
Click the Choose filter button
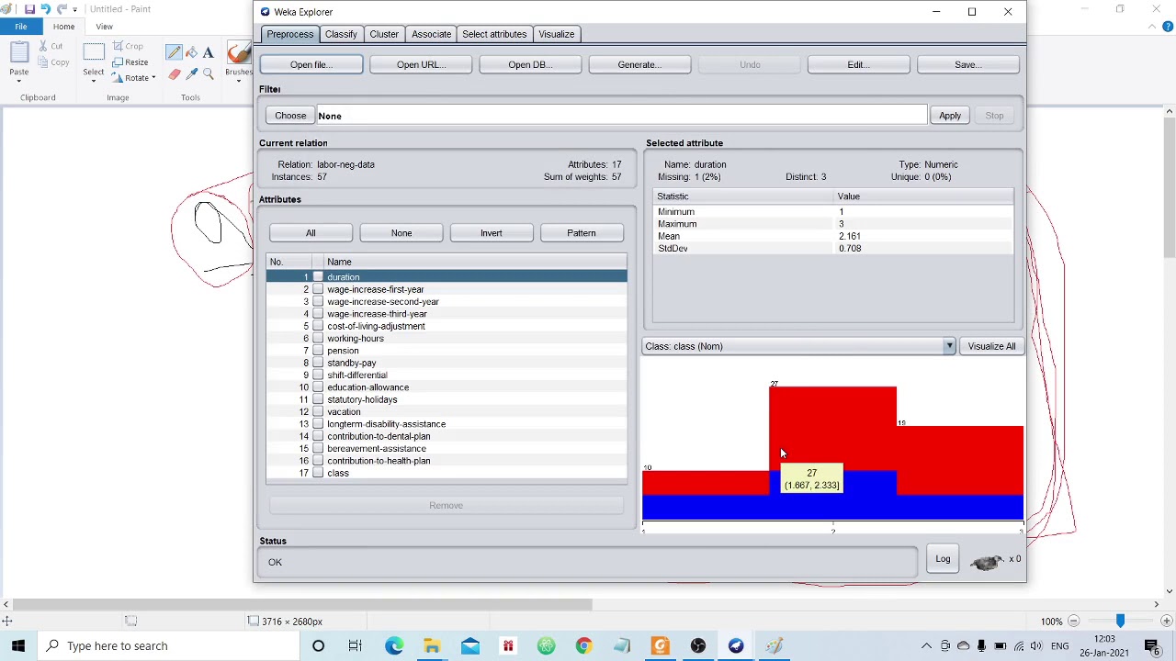tap(290, 116)
